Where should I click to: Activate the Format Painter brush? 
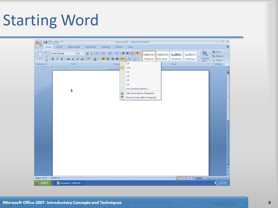(x=46, y=60)
